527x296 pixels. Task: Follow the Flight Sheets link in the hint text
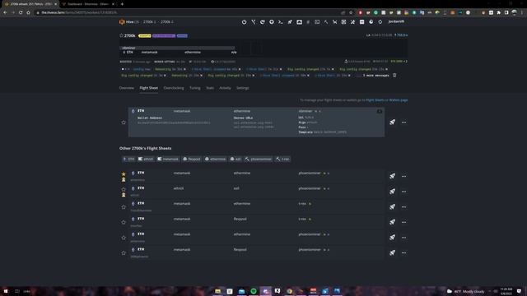375,100
